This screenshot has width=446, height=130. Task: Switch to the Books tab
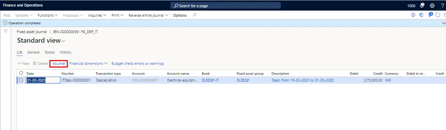pyautogui.click(x=50, y=52)
